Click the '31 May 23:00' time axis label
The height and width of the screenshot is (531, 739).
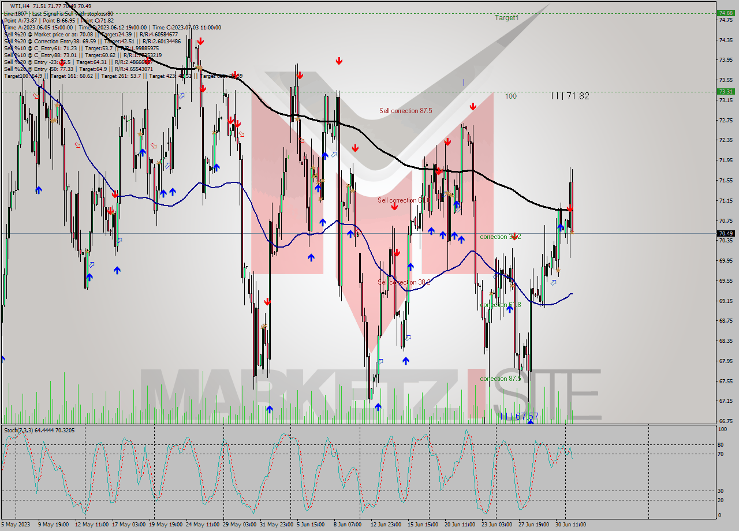[277, 524]
